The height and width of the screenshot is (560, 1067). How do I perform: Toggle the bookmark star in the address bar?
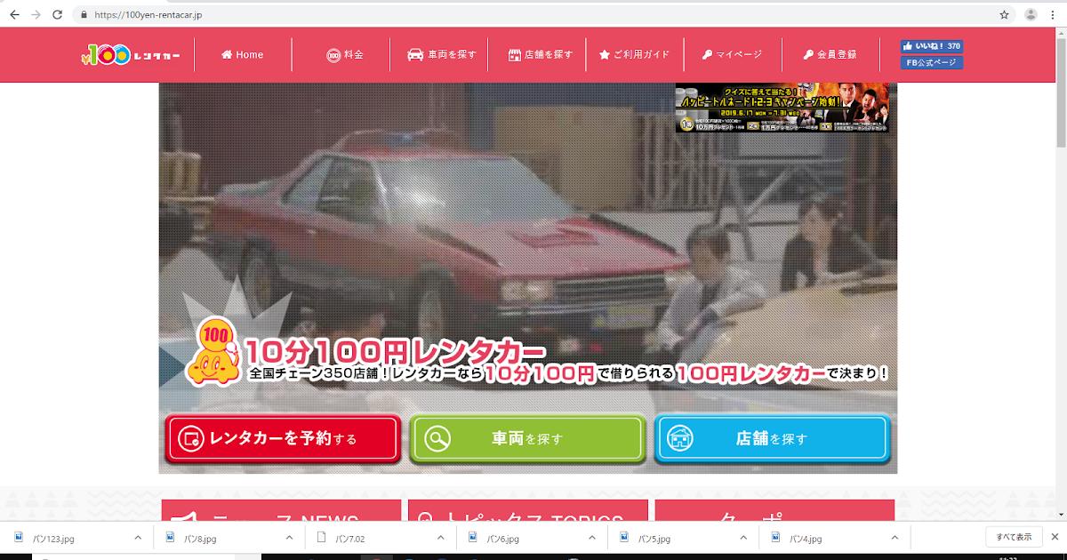1004,13
